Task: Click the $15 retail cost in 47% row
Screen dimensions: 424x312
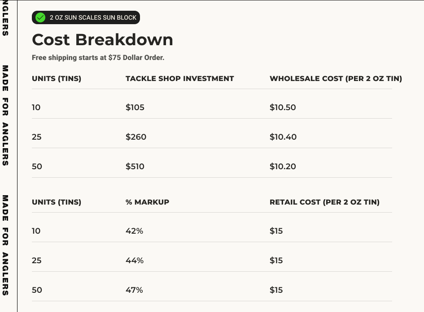Action: tap(276, 290)
